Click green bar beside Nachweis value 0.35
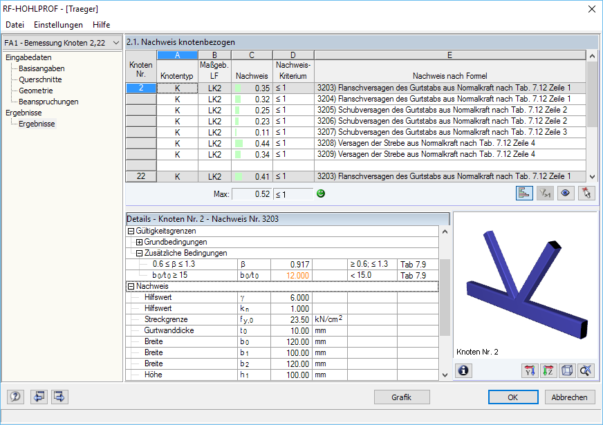 tap(238, 88)
